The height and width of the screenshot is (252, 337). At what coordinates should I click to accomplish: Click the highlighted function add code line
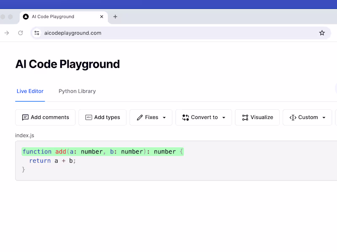tap(103, 152)
